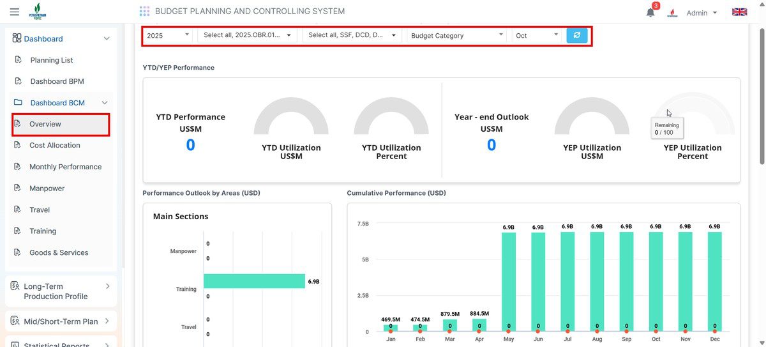Click the Year-end Outlook value 0

(492, 145)
